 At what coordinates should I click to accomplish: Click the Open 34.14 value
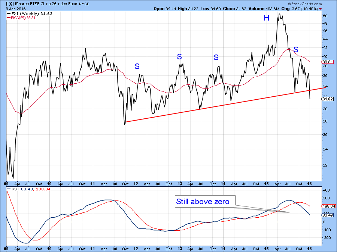(165, 9)
